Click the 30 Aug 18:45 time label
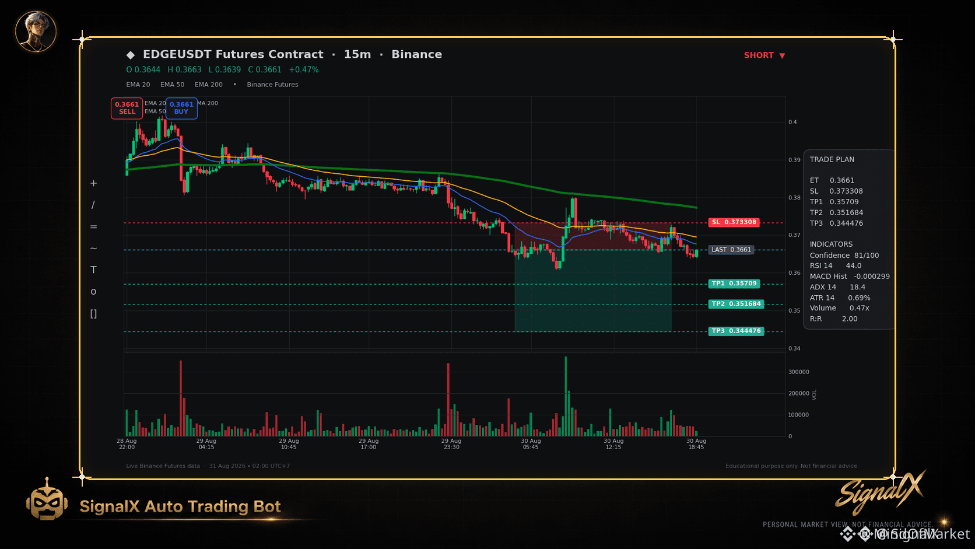This screenshot has width=975, height=549. [x=696, y=444]
